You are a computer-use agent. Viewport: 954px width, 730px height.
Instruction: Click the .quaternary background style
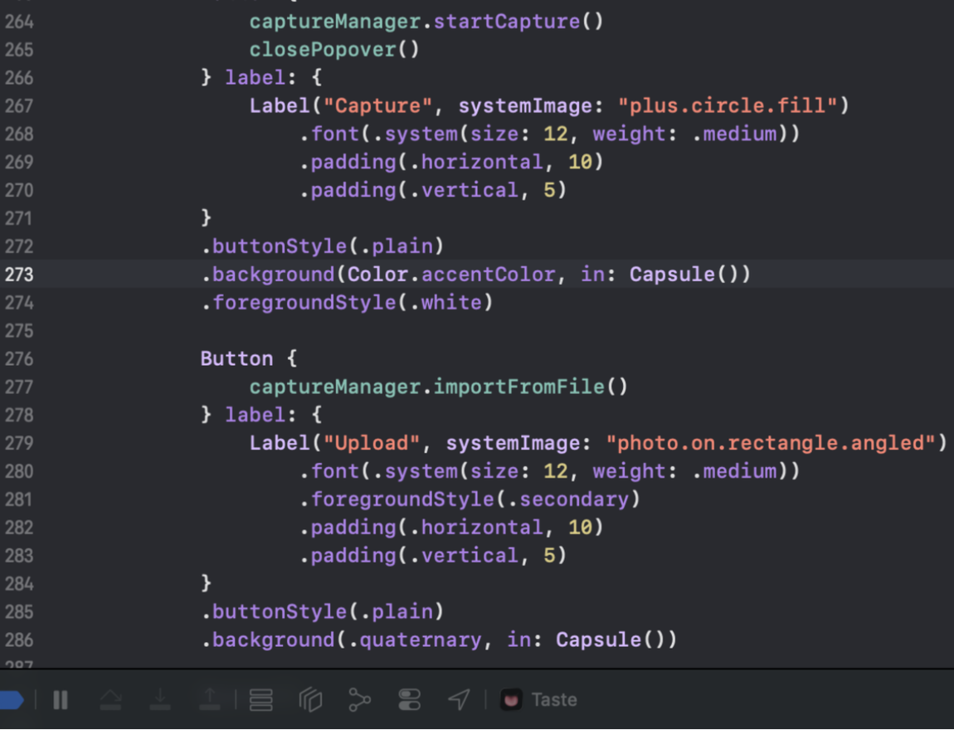pos(421,640)
